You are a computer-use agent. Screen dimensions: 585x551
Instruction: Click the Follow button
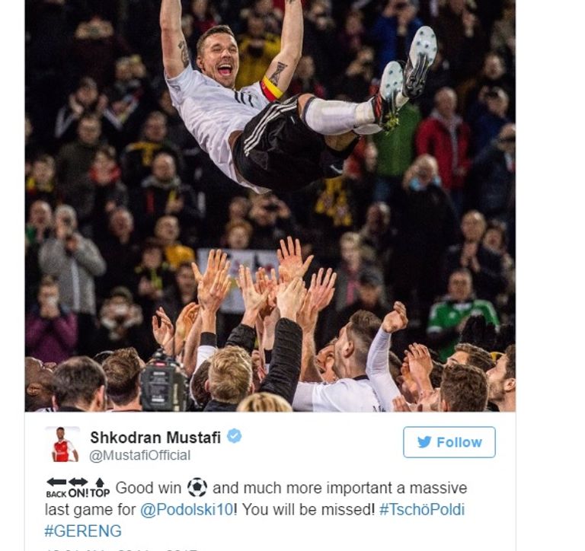tap(449, 442)
